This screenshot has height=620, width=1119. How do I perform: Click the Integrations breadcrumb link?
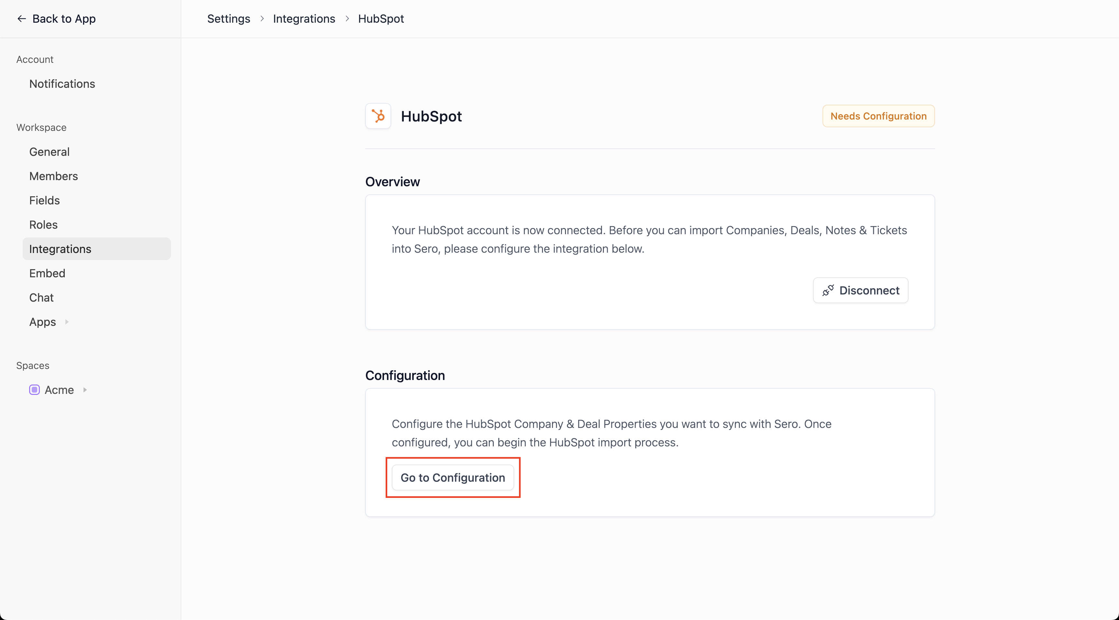304,19
